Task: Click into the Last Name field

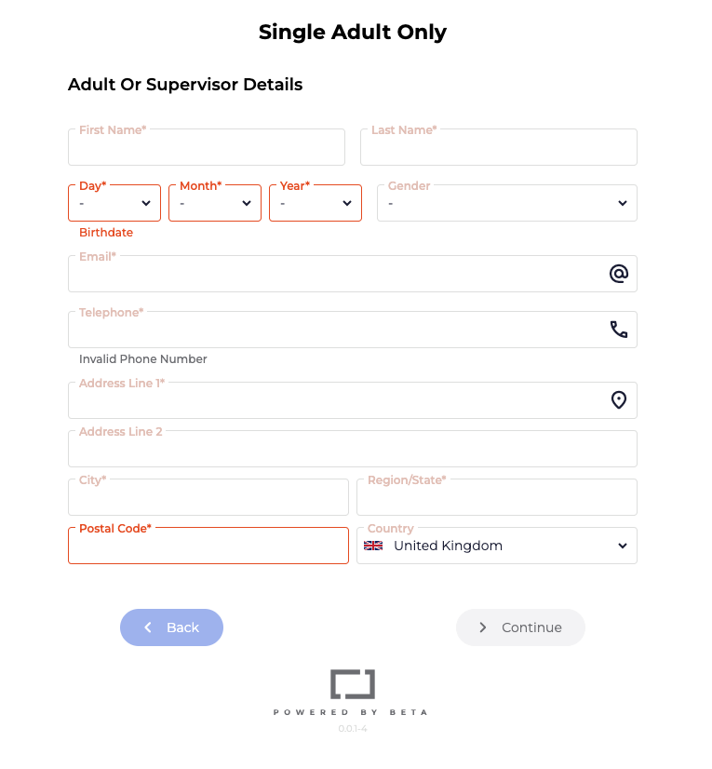Action: (499, 148)
